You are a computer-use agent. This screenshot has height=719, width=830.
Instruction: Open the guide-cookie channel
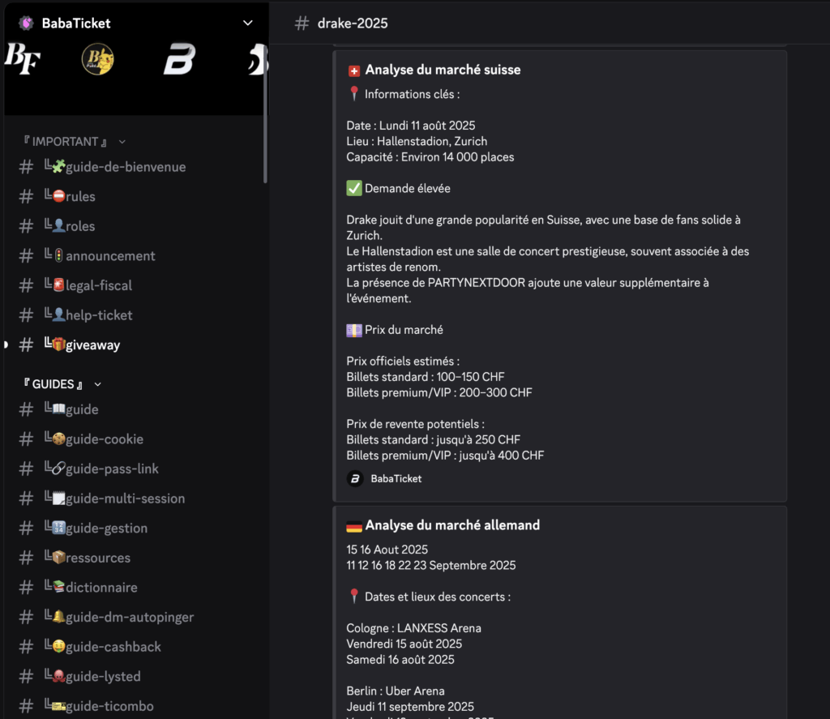[104, 439]
